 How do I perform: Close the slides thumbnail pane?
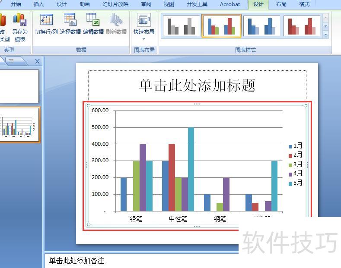[38, 61]
